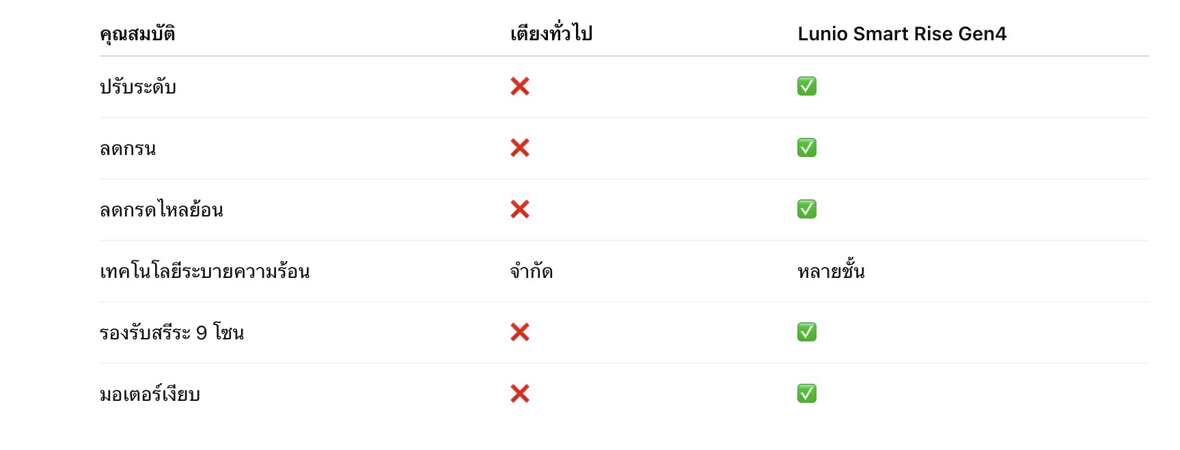1180x450 pixels.
Task: Click the ลดกรดไหลย้อน row label
Action: [x=161, y=210]
